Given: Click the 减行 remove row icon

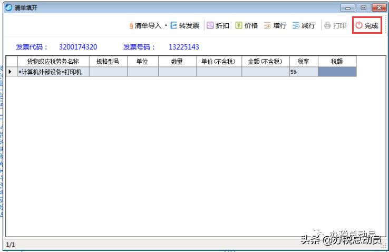Looking at the screenshot, I should click(x=296, y=25).
